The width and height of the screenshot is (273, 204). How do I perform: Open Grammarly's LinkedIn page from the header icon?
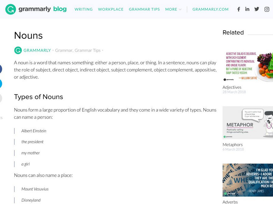[247, 9]
